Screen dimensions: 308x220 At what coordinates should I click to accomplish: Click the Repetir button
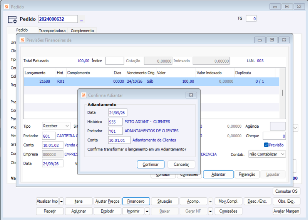[50, 212]
